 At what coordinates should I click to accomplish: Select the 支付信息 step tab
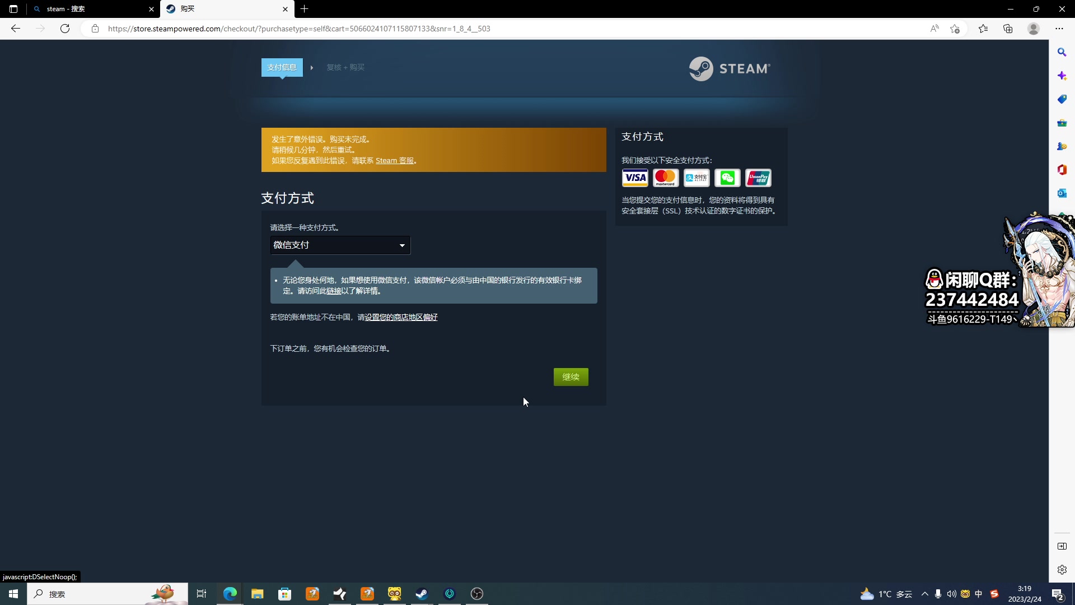coord(282,67)
